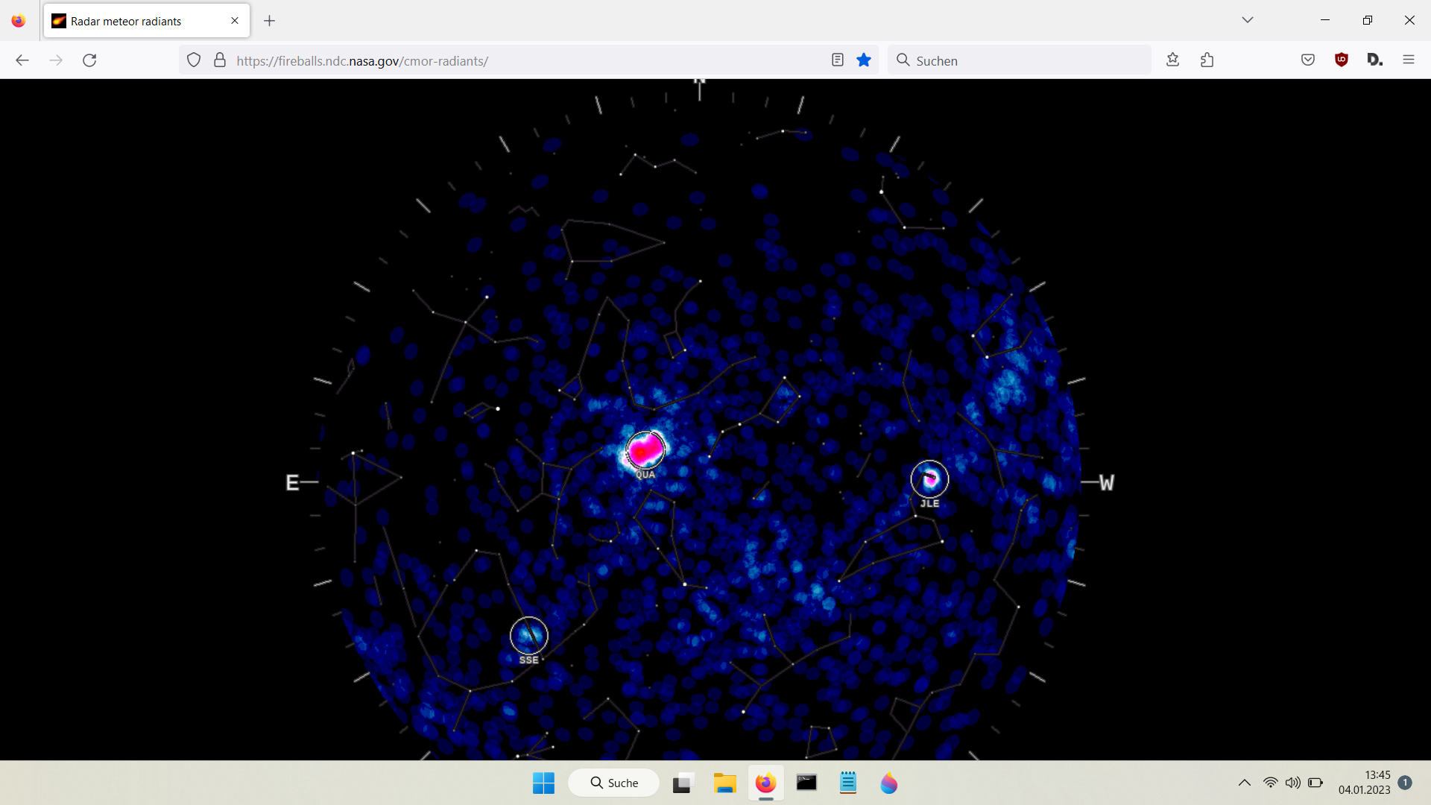Close the Radar meteor radiants tab
The width and height of the screenshot is (1431, 805).
(x=235, y=21)
